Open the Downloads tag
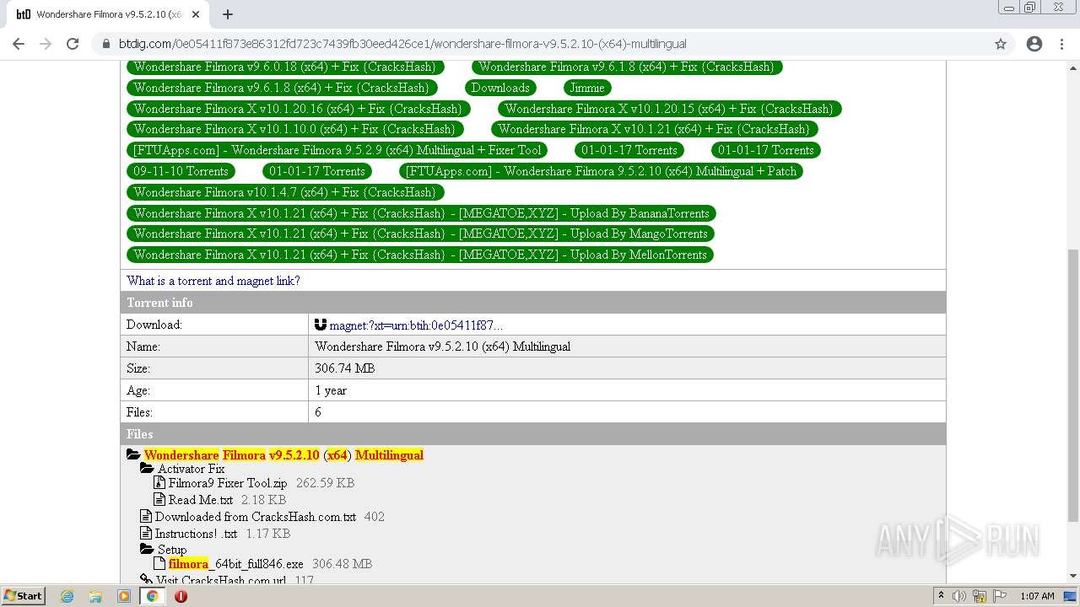The height and width of the screenshot is (607, 1080). [500, 88]
